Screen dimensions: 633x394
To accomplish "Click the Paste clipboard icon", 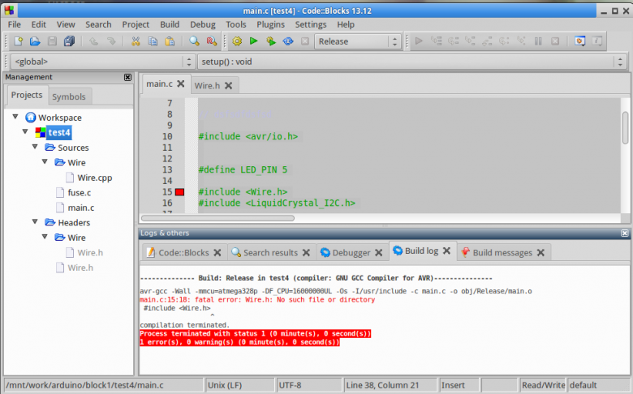I will point(170,41).
